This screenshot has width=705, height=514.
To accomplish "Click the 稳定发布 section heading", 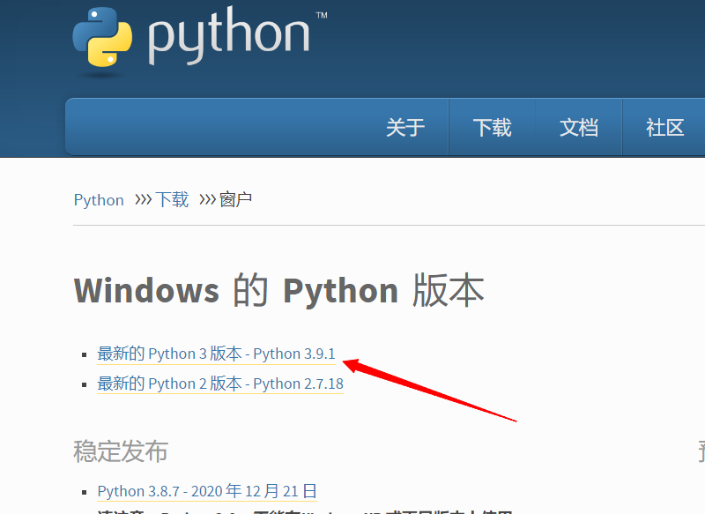I will tap(119, 451).
